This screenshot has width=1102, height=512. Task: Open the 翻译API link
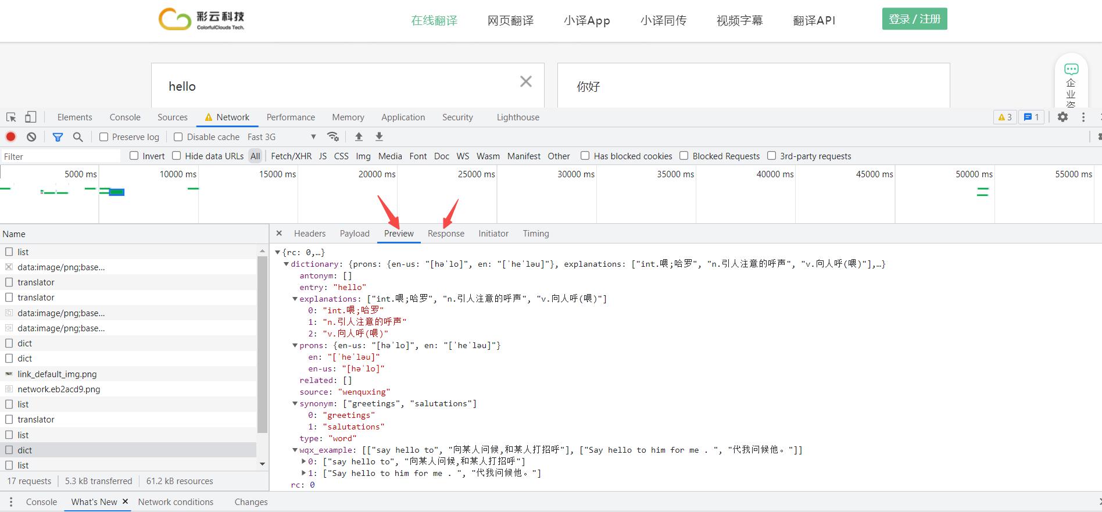click(x=814, y=20)
